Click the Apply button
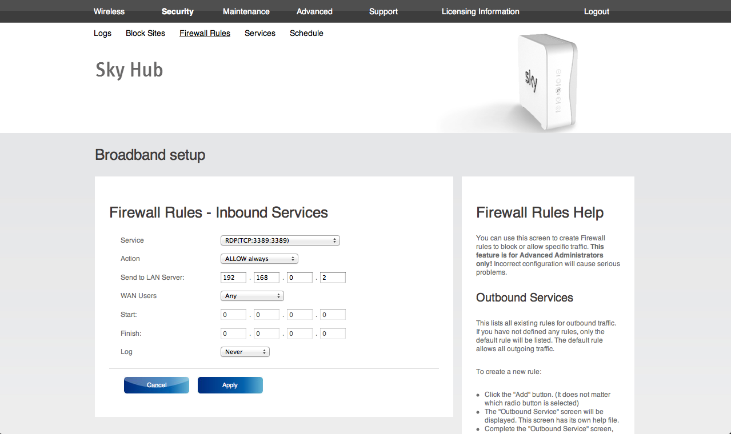 pyautogui.click(x=230, y=385)
